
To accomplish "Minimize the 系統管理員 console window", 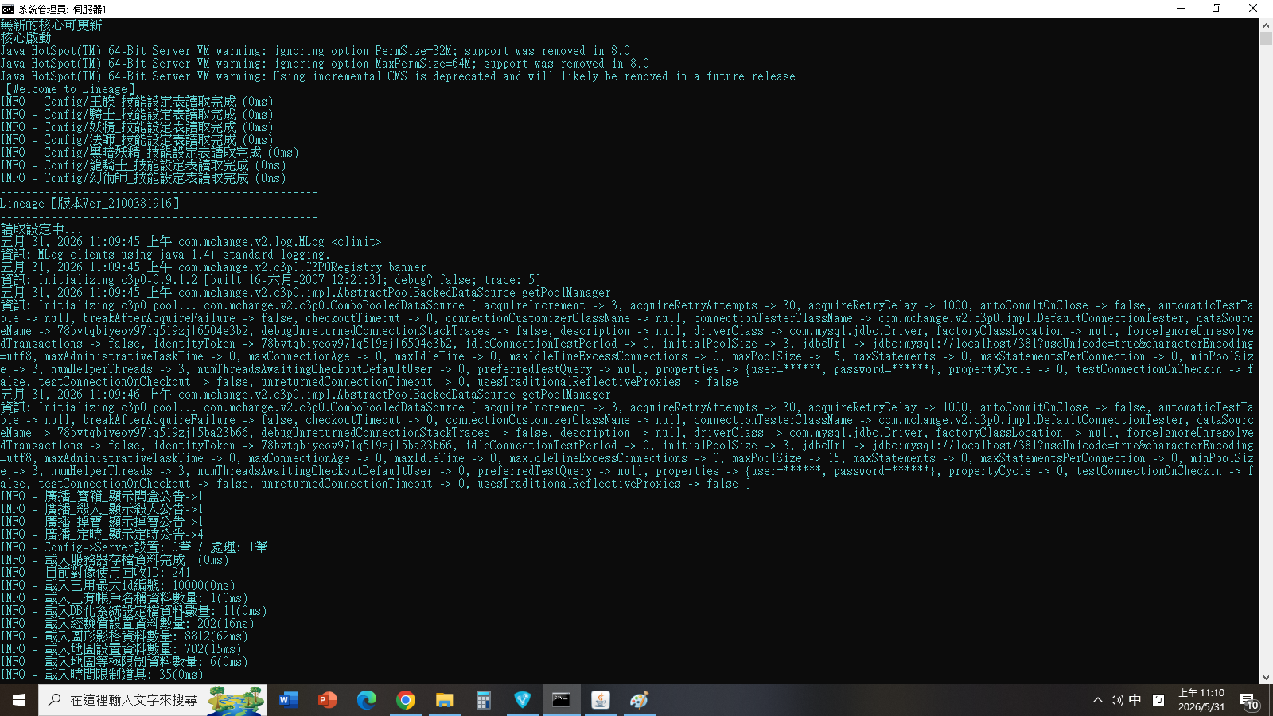I will (x=1180, y=9).
